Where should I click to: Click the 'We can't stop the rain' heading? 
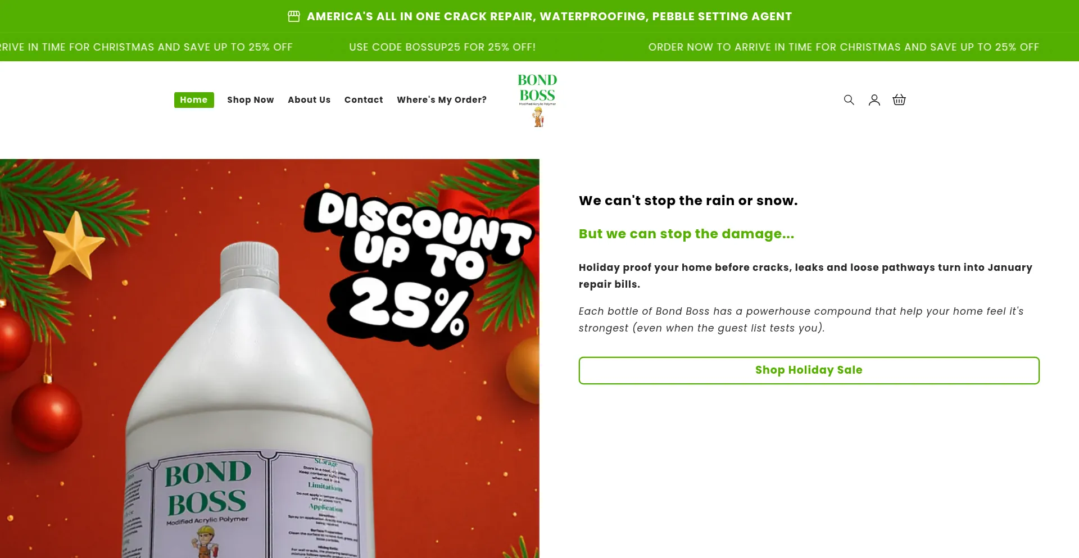click(x=688, y=201)
